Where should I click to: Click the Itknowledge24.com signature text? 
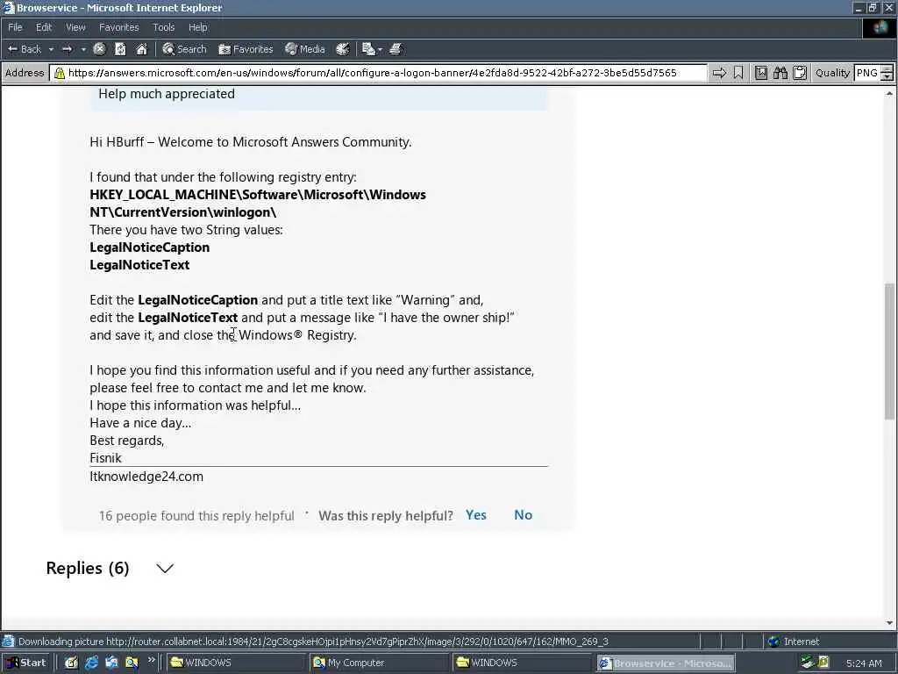coord(146,477)
